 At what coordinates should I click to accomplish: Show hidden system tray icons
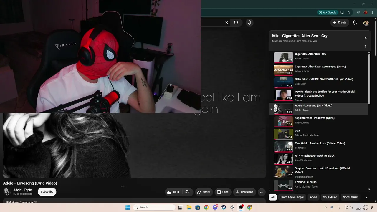point(325,207)
